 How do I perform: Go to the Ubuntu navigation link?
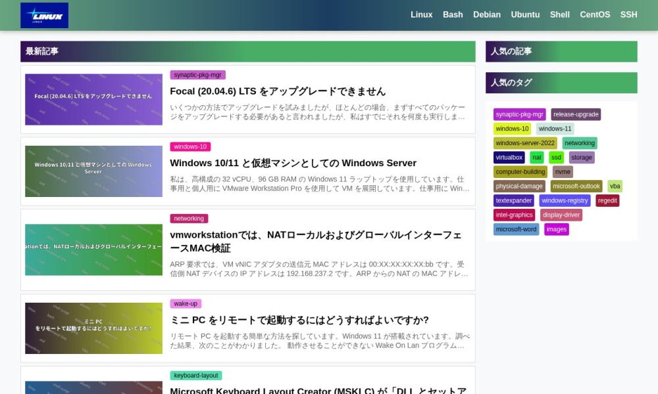tap(525, 15)
